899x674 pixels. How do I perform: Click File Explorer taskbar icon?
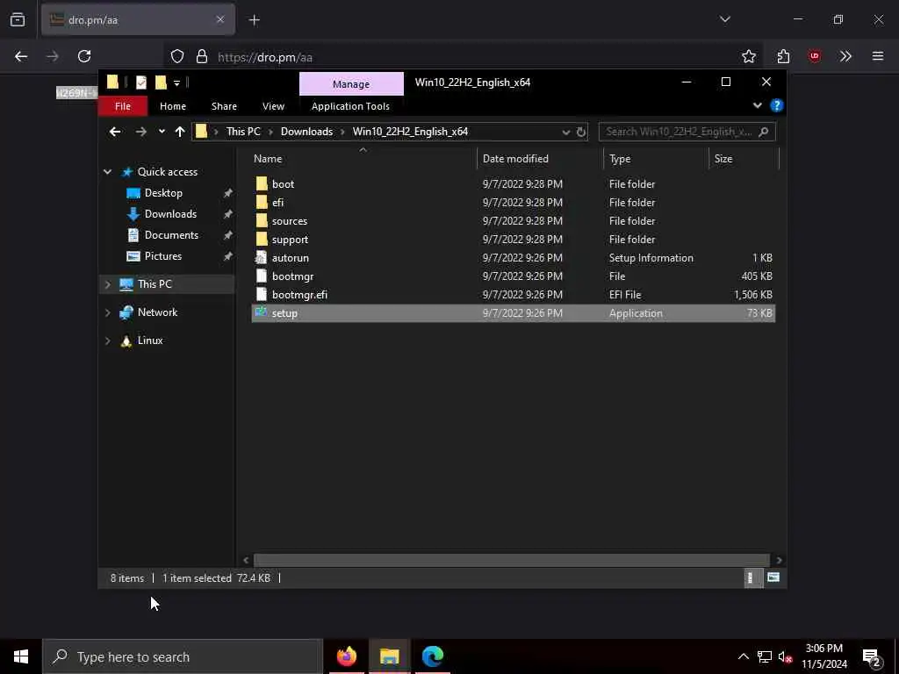tap(389, 656)
